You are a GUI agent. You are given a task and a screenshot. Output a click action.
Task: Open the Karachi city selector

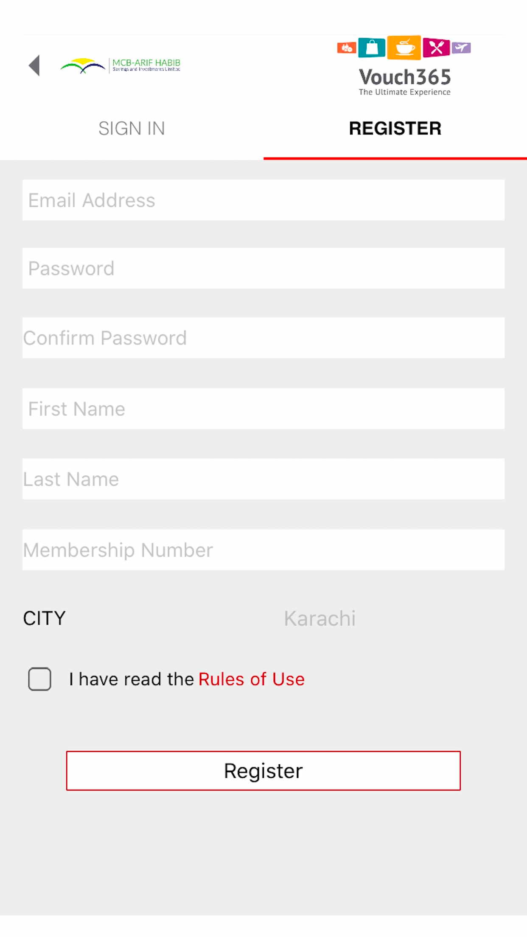[320, 618]
